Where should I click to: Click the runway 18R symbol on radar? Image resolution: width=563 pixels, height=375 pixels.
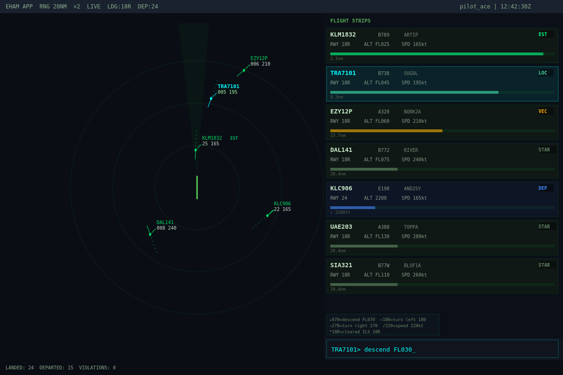point(197,187)
